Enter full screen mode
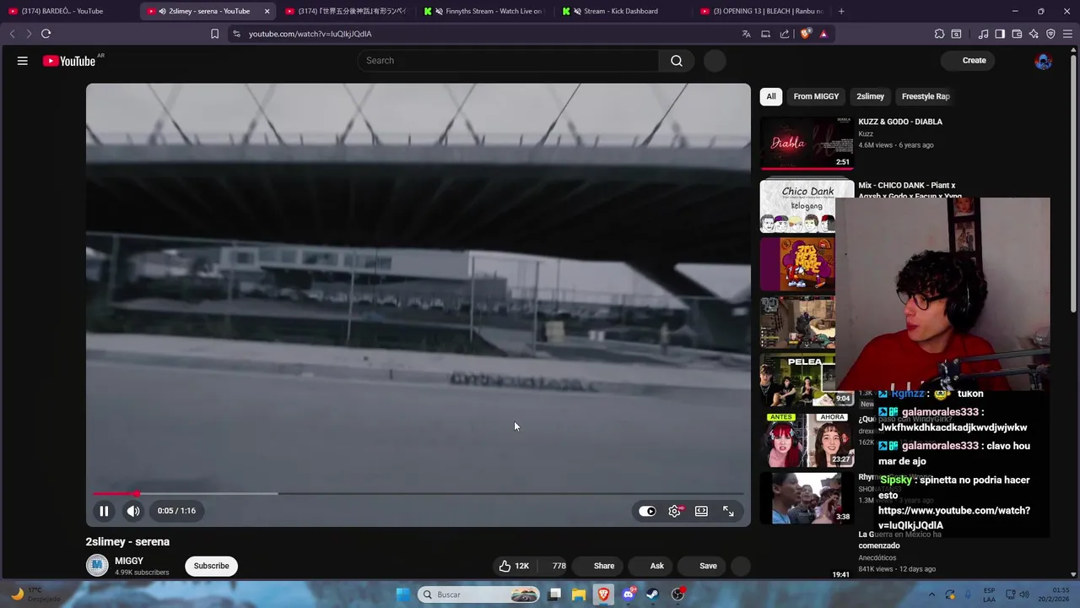The height and width of the screenshot is (608, 1080). tap(728, 511)
